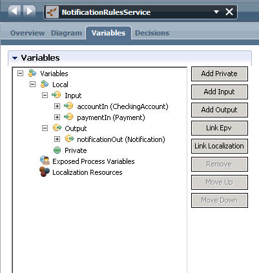Switch to the Decisions tab
The image size is (259, 273).
[152, 33]
